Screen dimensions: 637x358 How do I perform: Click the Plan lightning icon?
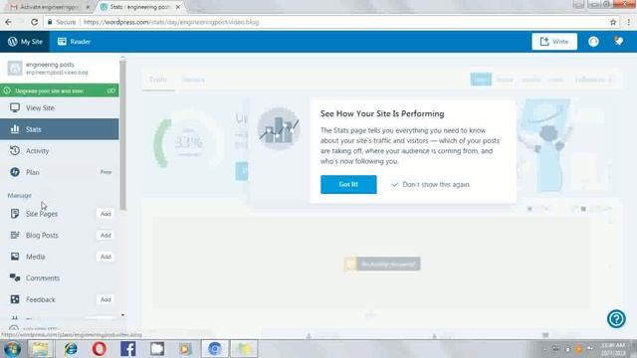15,172
